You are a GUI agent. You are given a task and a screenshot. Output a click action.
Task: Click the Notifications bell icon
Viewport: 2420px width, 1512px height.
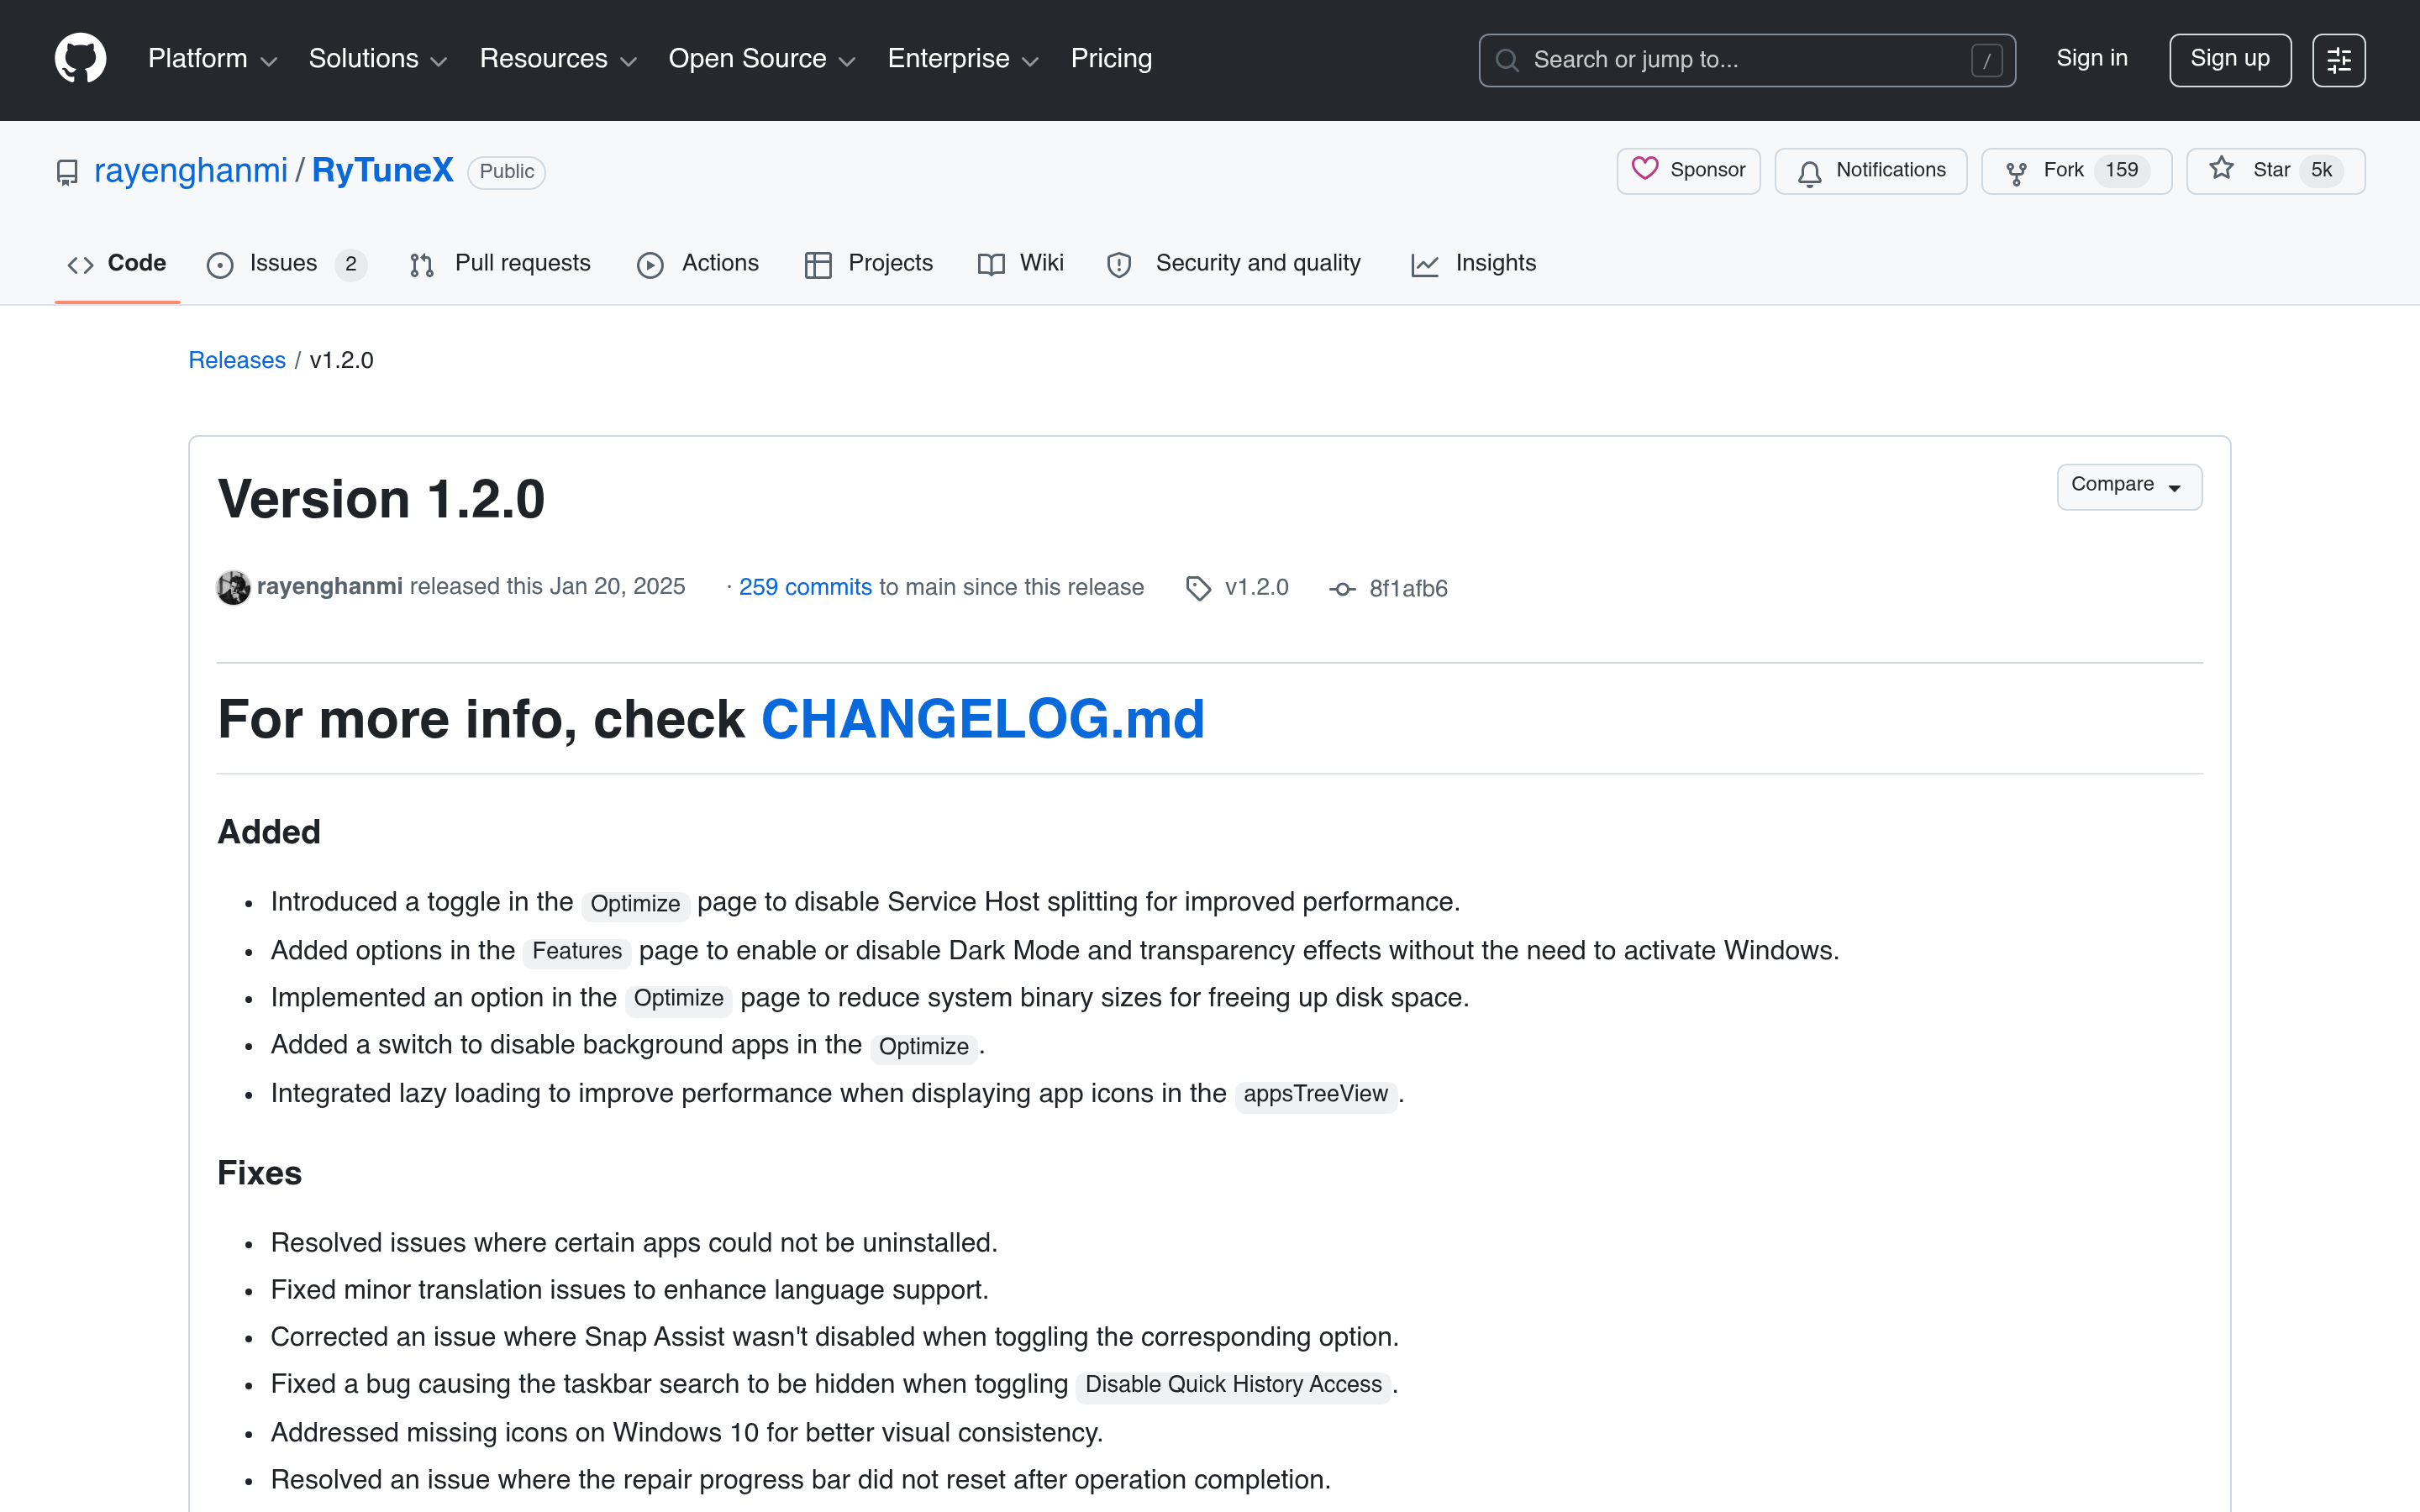[x=1809, y=173]
